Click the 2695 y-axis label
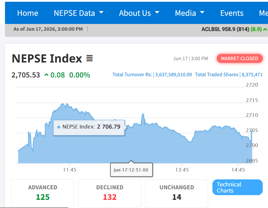 [x=252, y=161]
